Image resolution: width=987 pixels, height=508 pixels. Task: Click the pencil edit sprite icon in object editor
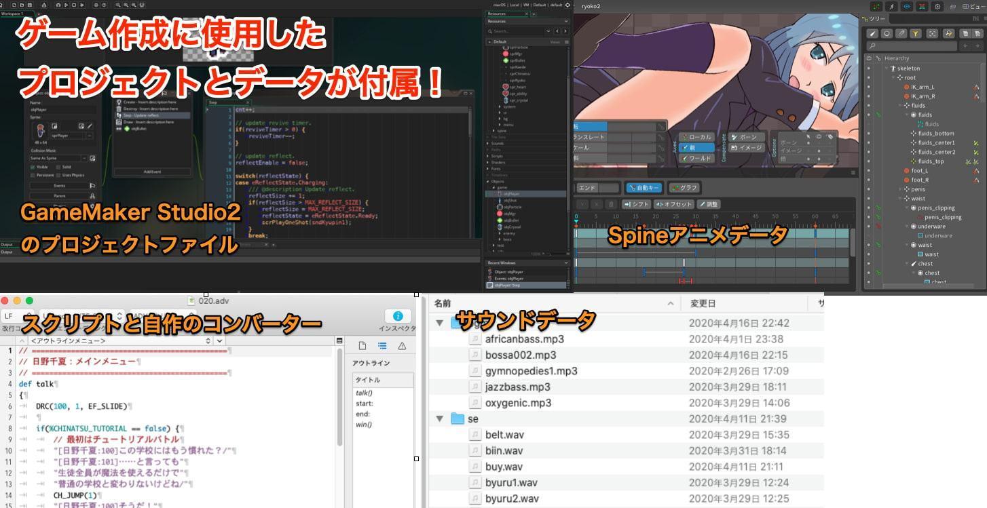90,126
